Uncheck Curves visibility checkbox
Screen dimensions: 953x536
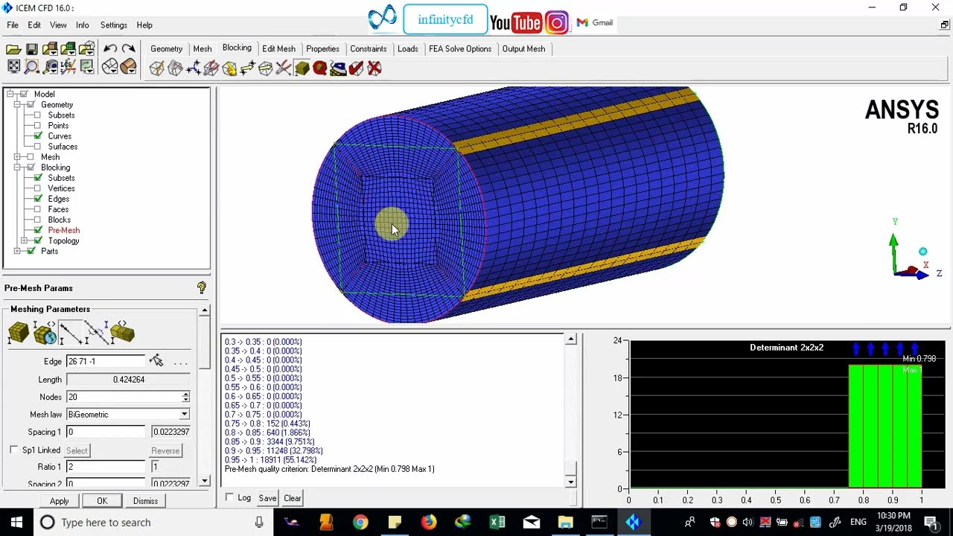pyautogui.click(x=38, y=136)
